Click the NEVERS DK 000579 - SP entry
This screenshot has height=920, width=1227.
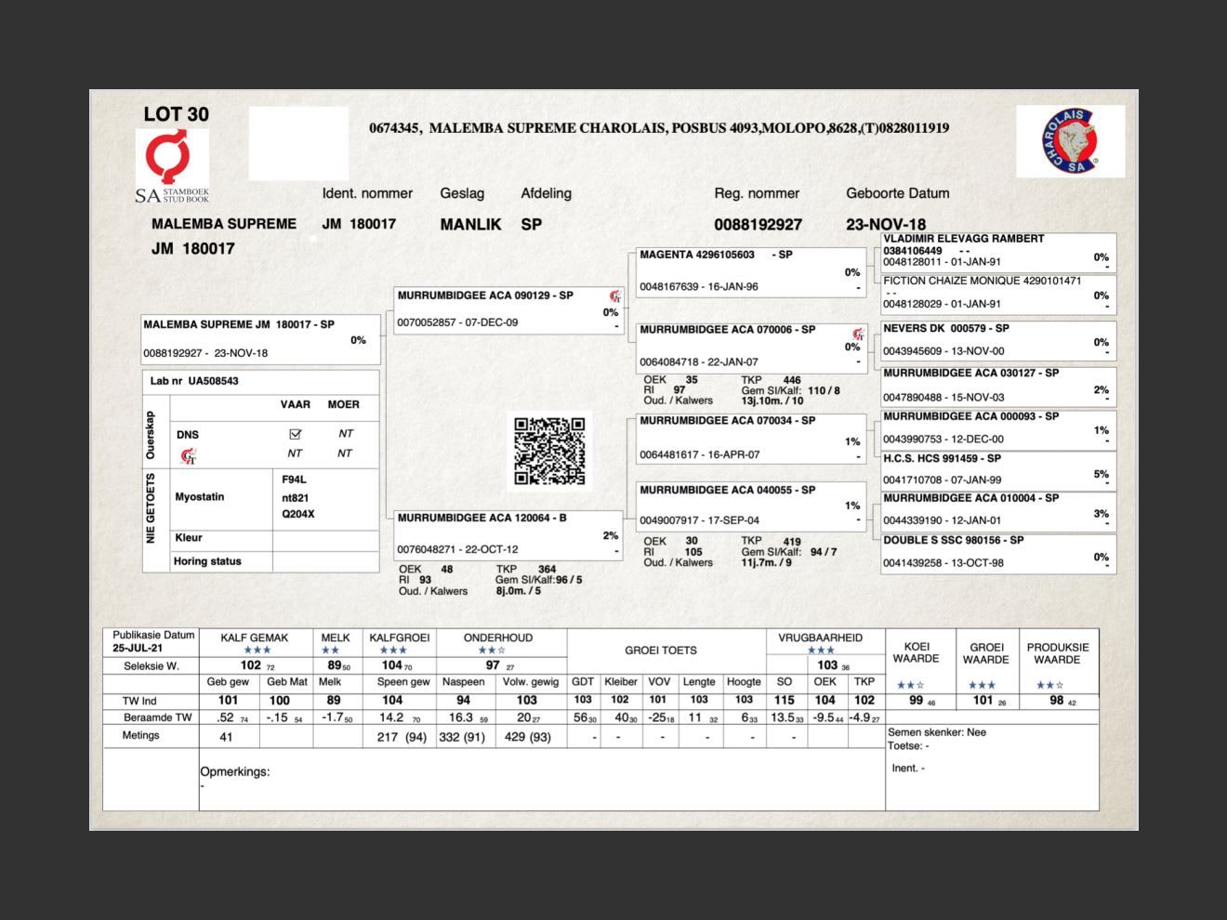tap(998, 340)
